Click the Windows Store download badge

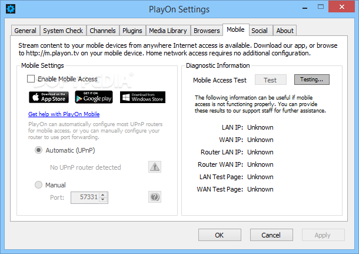[142, 97]
